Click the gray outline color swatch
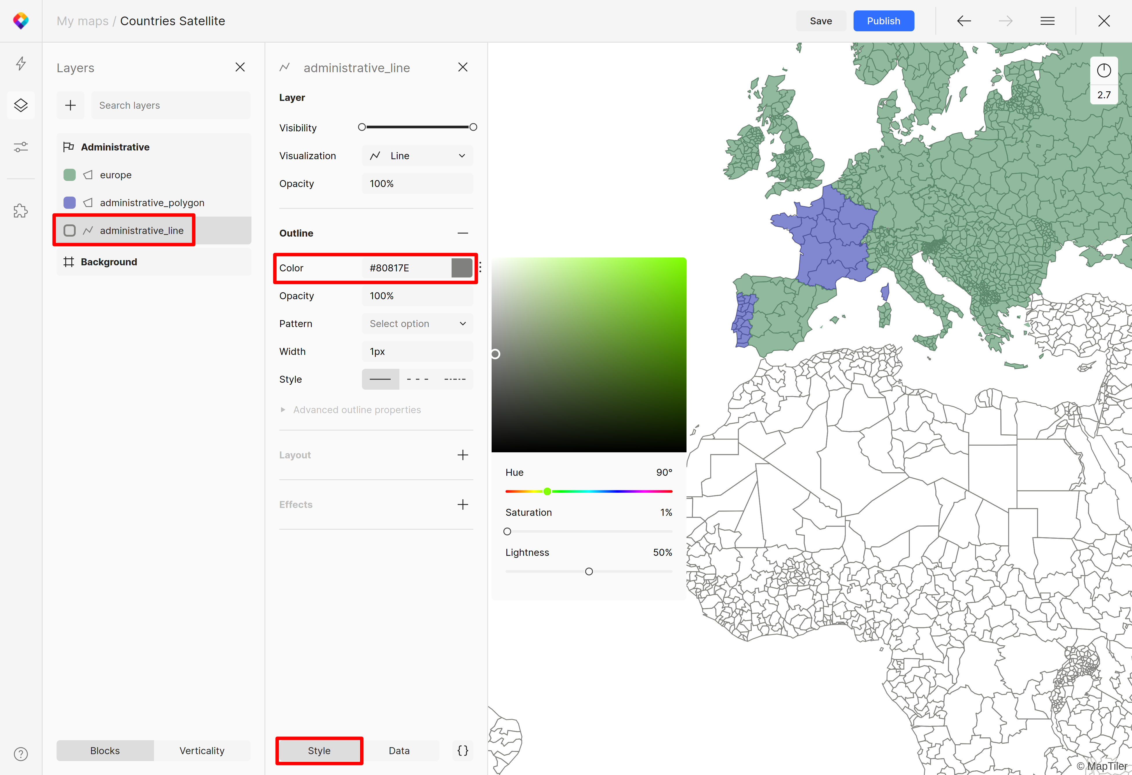This screenshot has height=775, width=1132. [461, 268]
